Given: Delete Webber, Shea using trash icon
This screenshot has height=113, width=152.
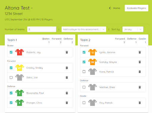Looking at the screenshot, I should coord(140,87).
